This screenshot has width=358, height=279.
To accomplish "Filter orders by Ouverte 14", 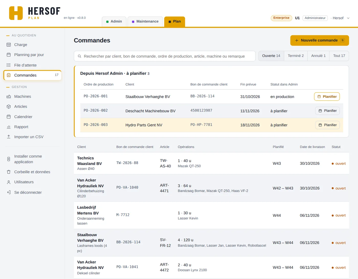I will [271, 56].
